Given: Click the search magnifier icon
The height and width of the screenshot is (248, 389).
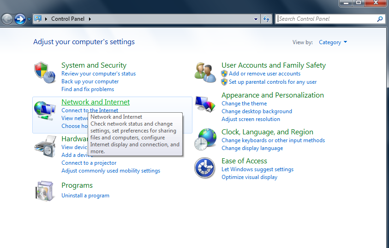Looking at the screenshot, I should click(x=380, y=19).
